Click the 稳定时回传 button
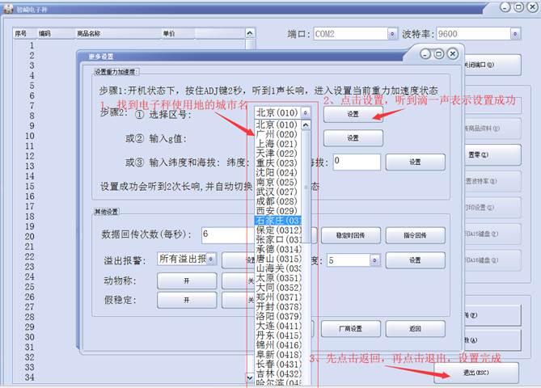Screen dimensions: 541x388 (350, 235)
